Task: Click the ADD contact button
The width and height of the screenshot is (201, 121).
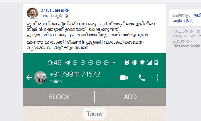Action: click(130, 97)
